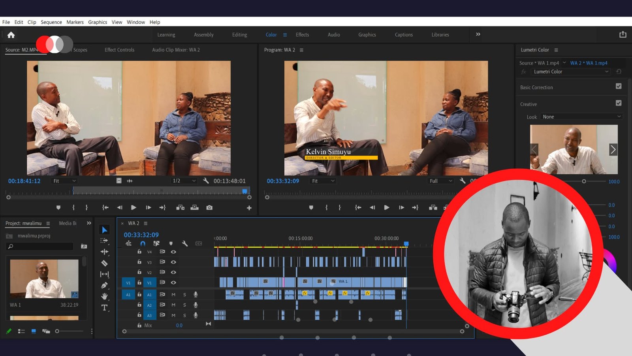Open the Look dropdown set to None

pyautogui.click(x=581, y=117)
